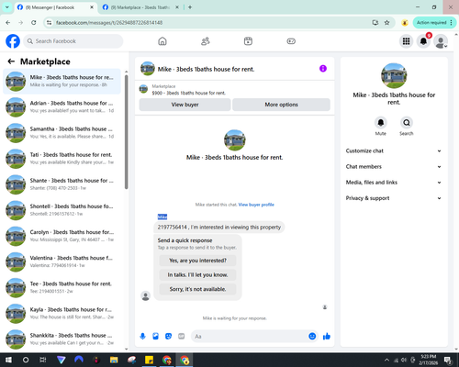
Task: Open the Friends icon in top navigation
Action: (x=206, y=41)
